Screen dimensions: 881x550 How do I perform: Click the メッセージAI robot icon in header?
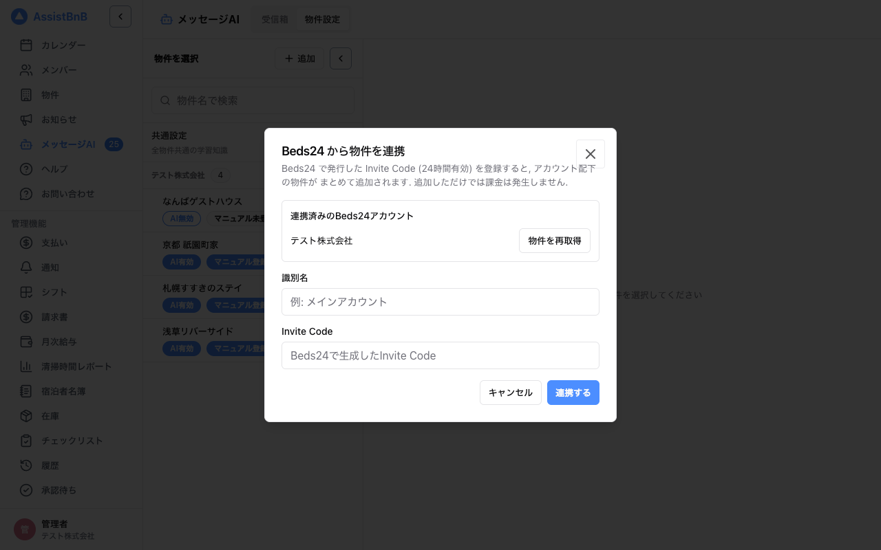[x=166, y=19]
